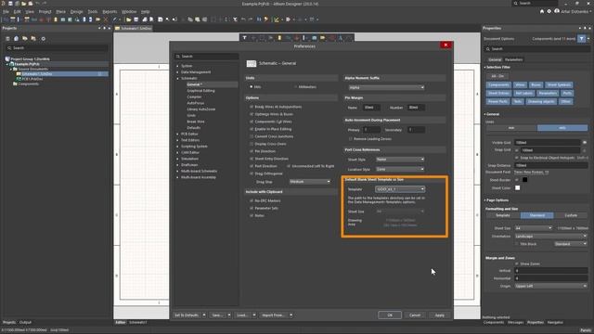
Task: Toggle Drag Orthogonal checkbox
Action: click(252, 173)
